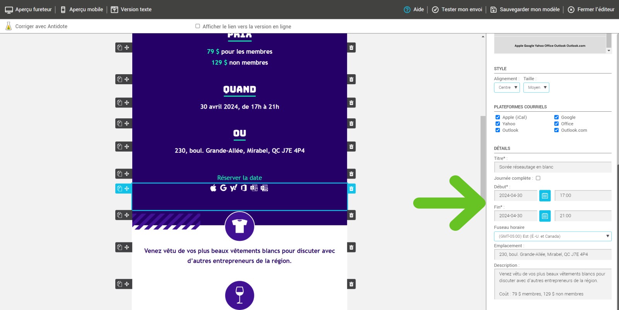Check Afficher le lien vers la version en ligne

(198, 26)
